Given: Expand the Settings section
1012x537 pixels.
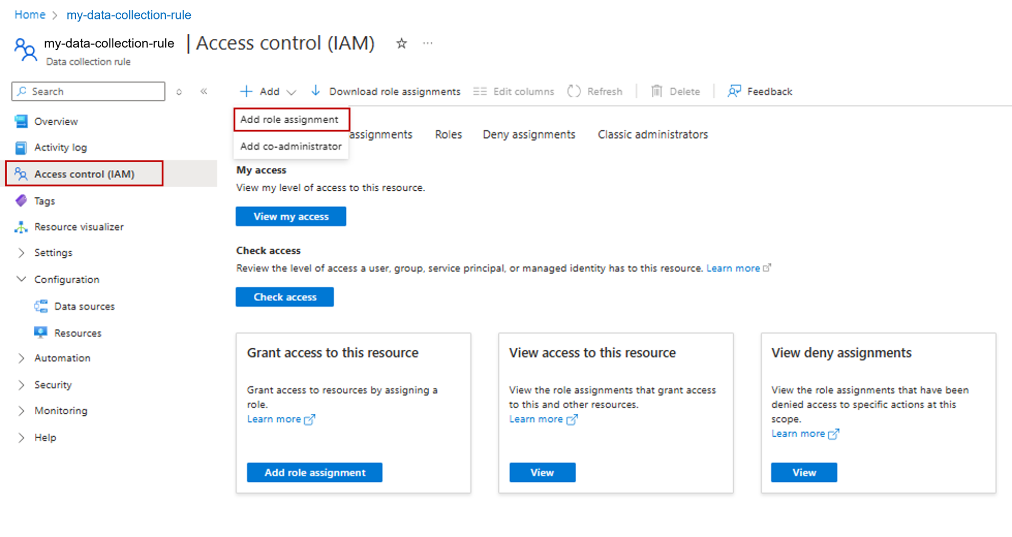Looking at the screenshot, I should coord(21,253).
